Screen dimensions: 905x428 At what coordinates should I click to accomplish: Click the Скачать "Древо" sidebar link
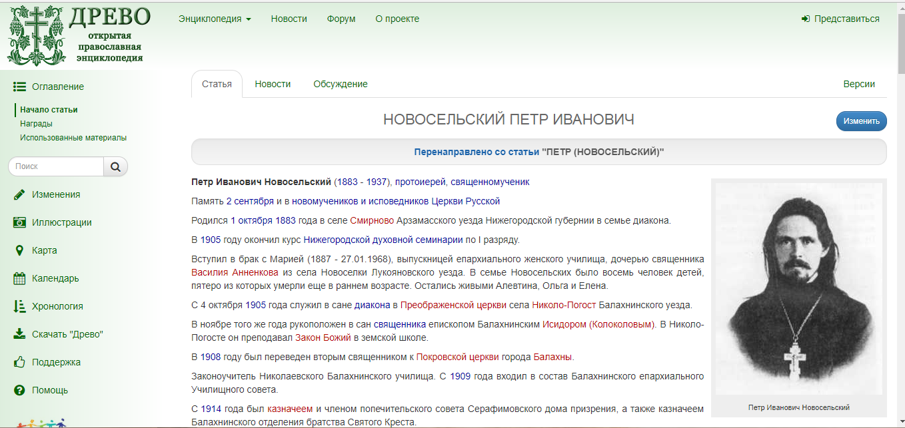pyautogui.click(x=67, y=334)
